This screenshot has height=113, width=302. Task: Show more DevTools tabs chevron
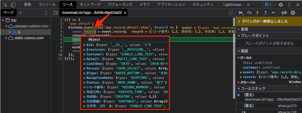pyautogui.click(x=248, y=5)
